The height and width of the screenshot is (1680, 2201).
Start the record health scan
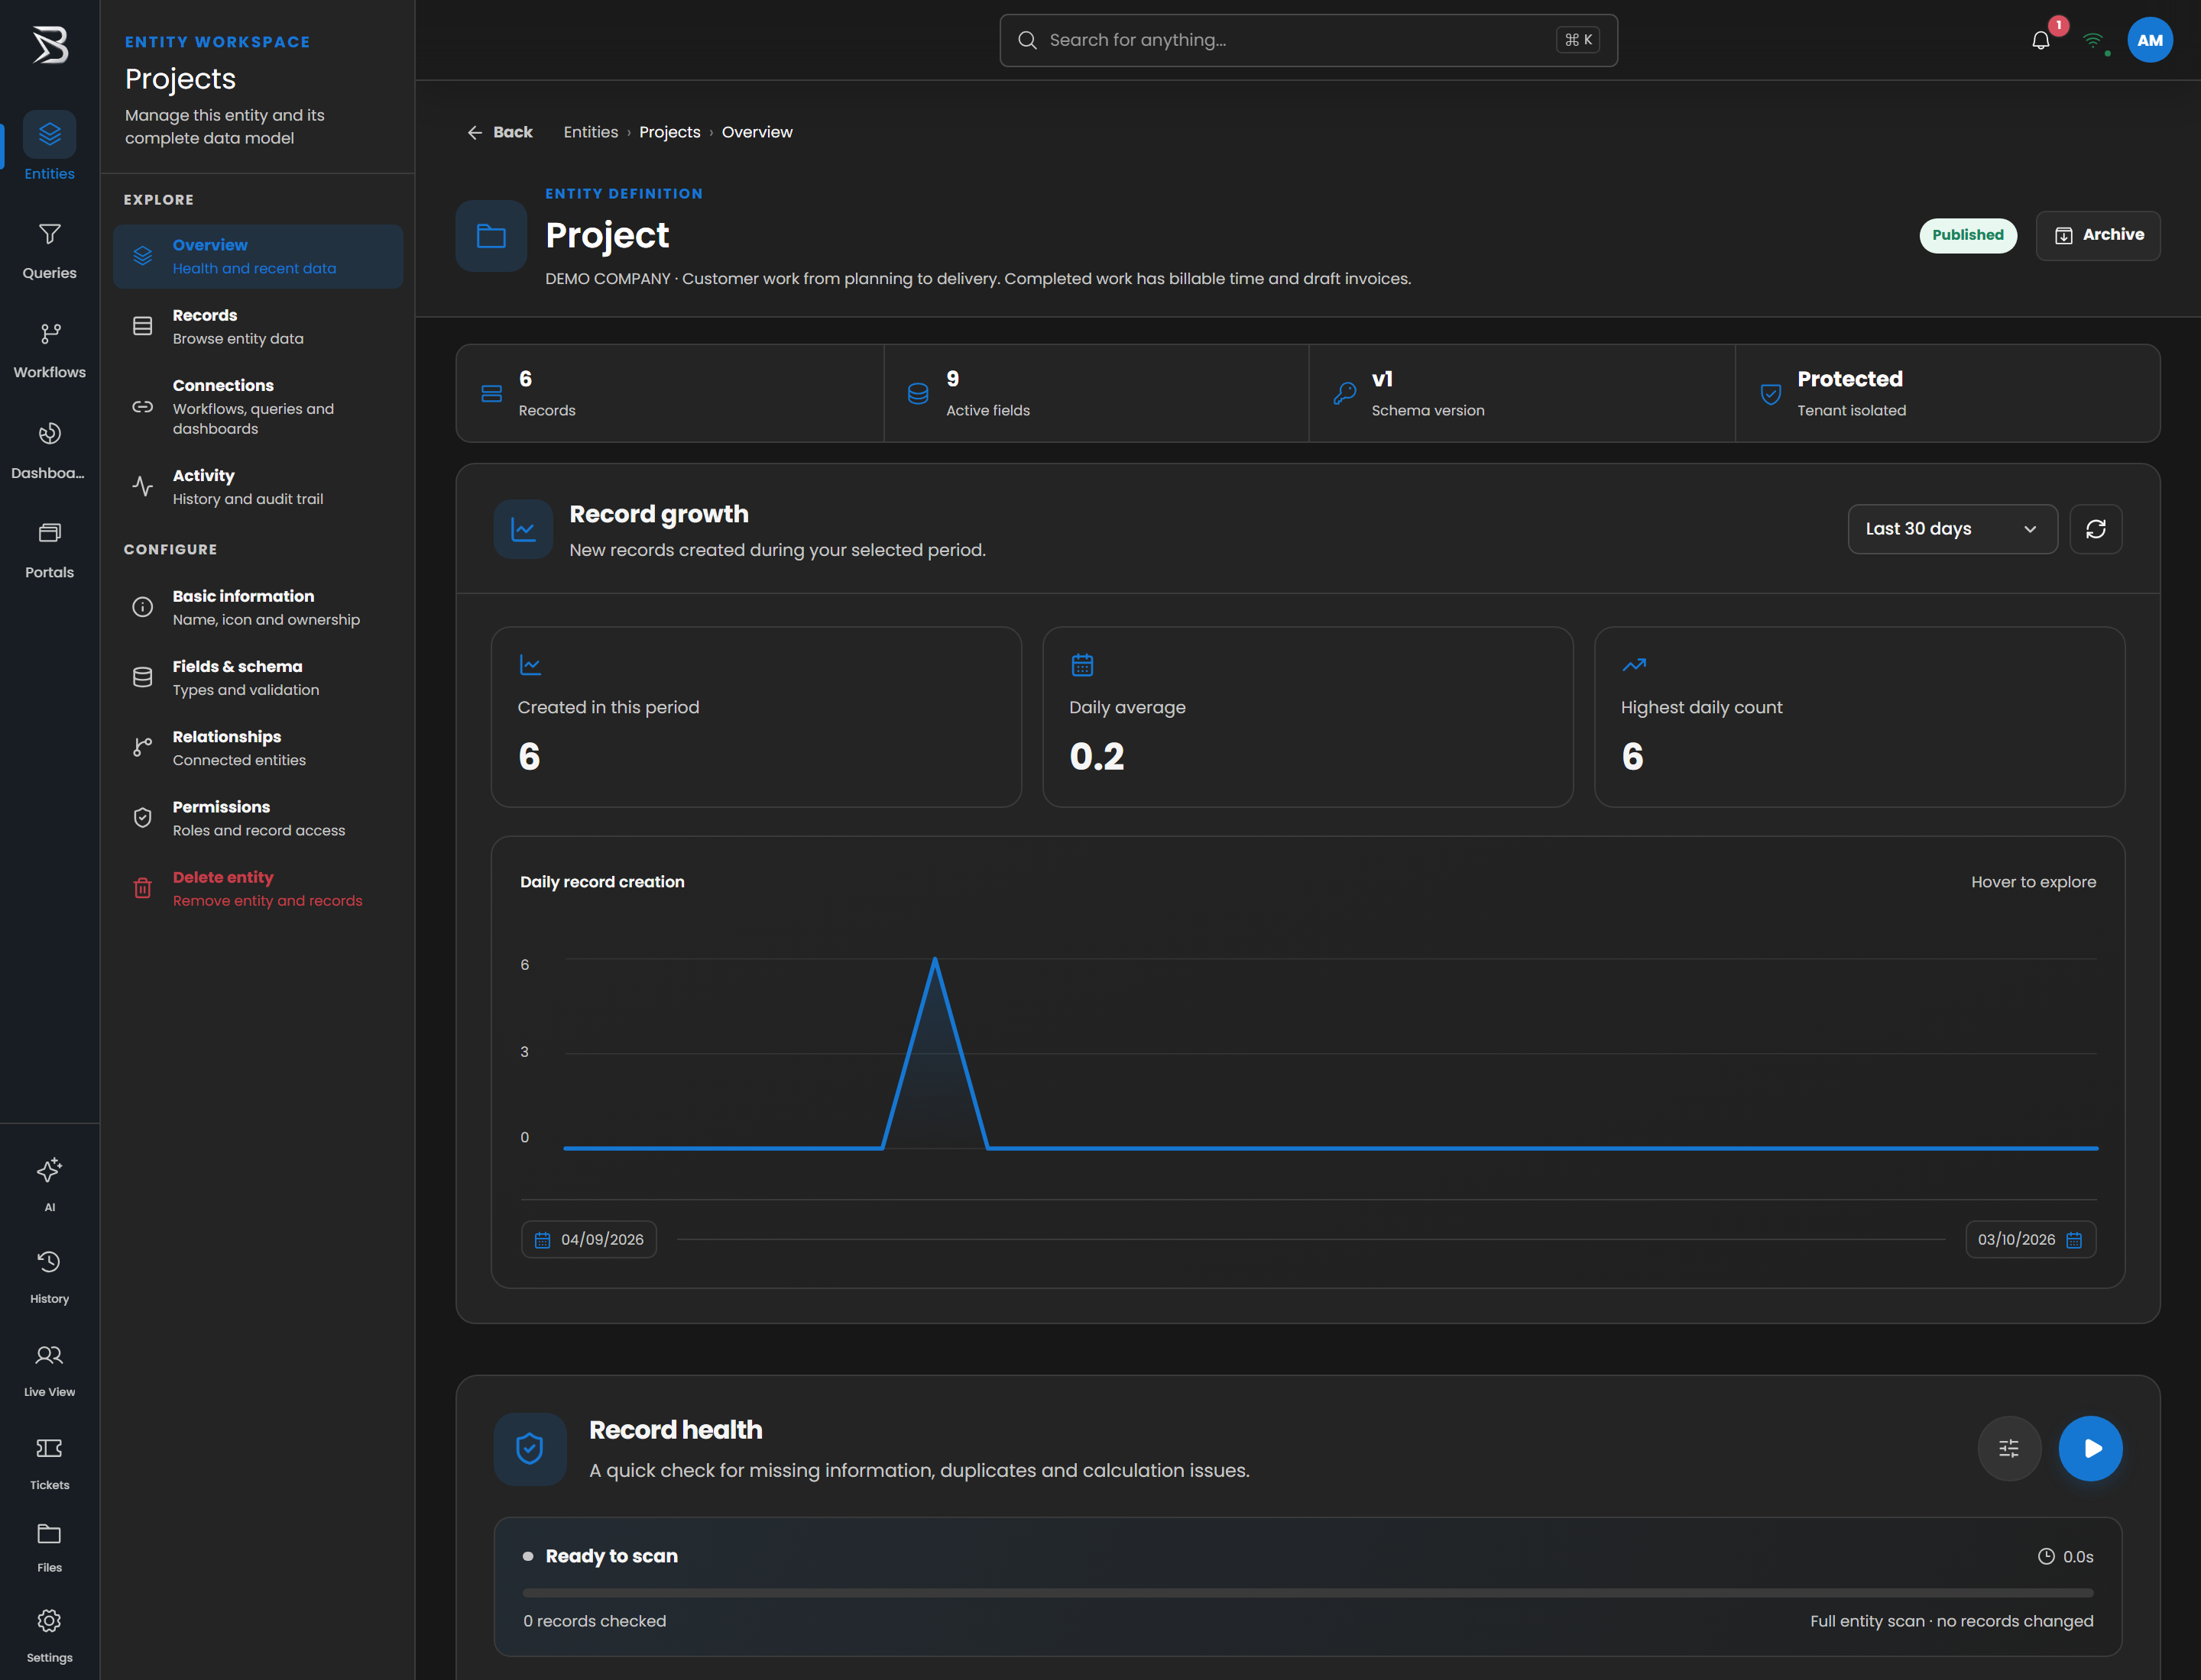(x=2091, y=1448)
